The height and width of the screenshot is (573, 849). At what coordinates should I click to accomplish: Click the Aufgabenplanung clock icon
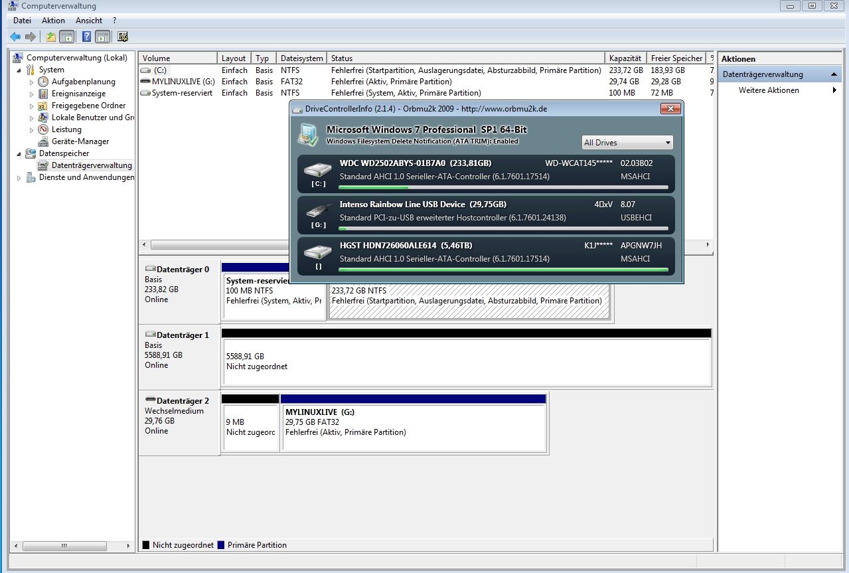pyautogui.click(x=43, y=82)
